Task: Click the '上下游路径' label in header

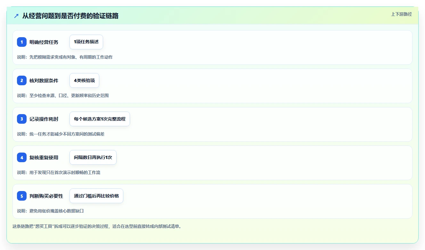Action: [x=401, y=14]
